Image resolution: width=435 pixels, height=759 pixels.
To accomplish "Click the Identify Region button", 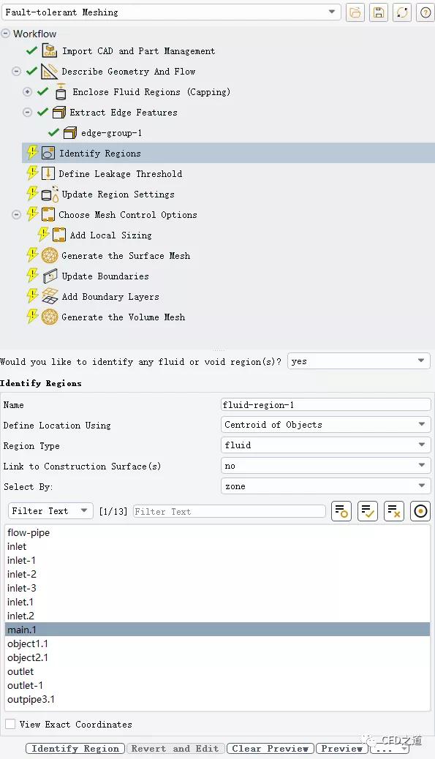I will click(75, 748).
